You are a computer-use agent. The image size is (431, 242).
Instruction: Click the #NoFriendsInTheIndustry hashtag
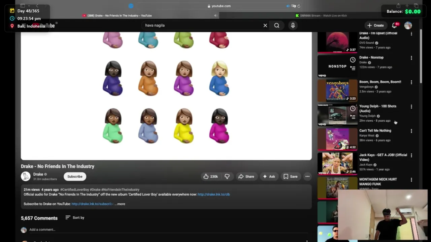coord(120,190)
